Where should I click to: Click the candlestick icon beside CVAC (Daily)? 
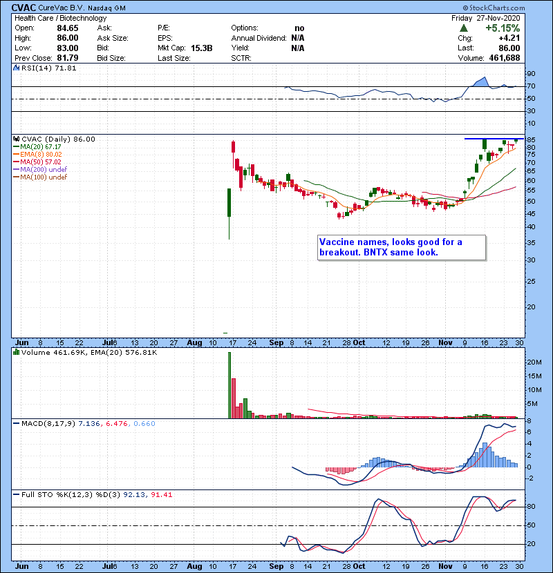[x=17, y=139]
